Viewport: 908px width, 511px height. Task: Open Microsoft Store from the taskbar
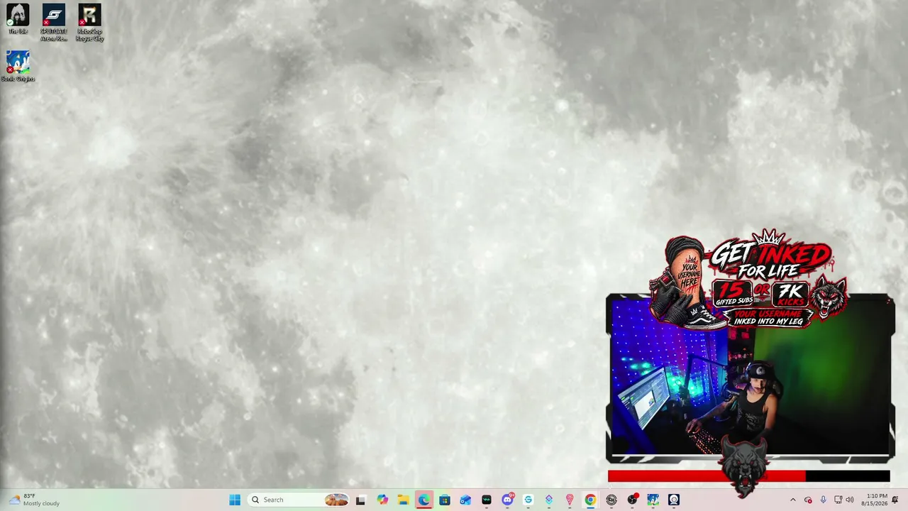[445, 500]
